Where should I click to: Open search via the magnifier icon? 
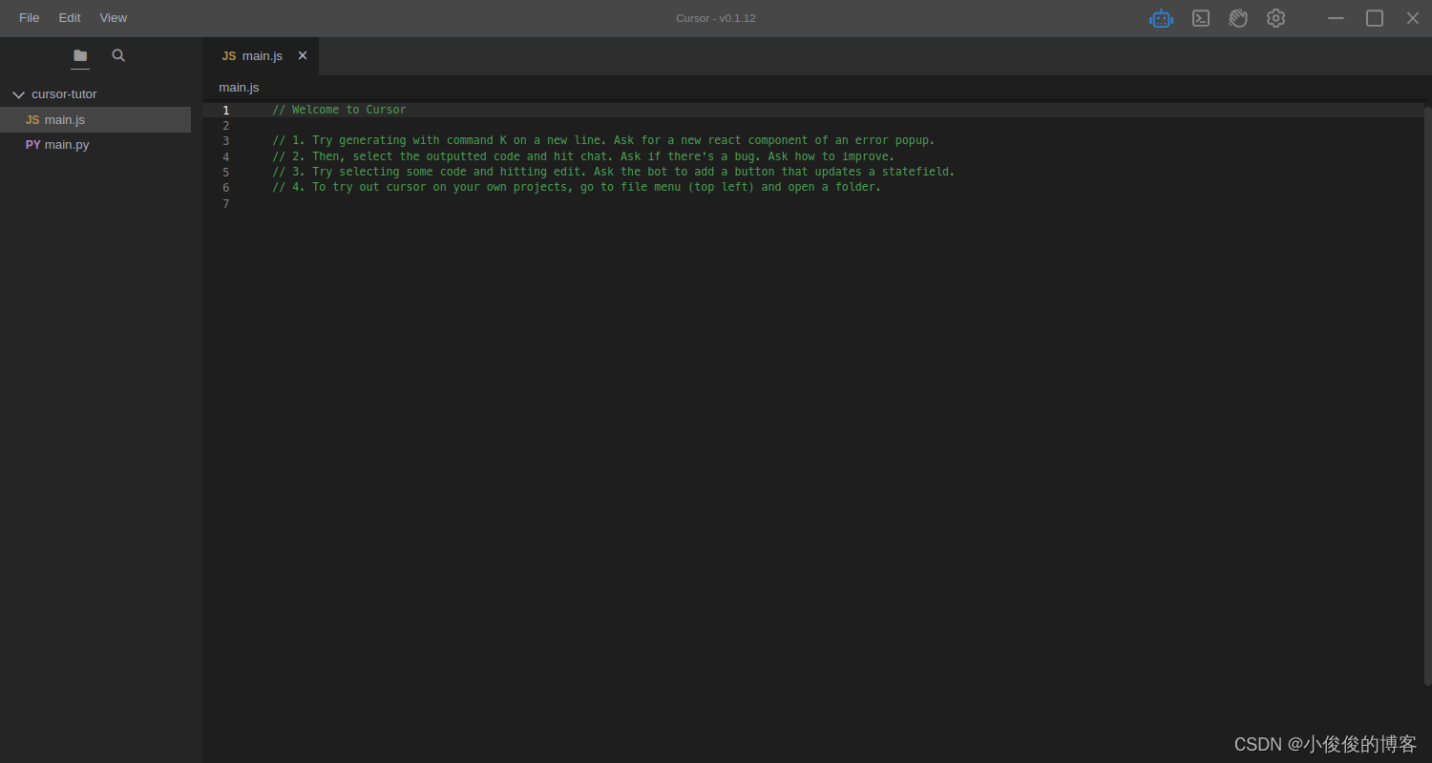118,55
